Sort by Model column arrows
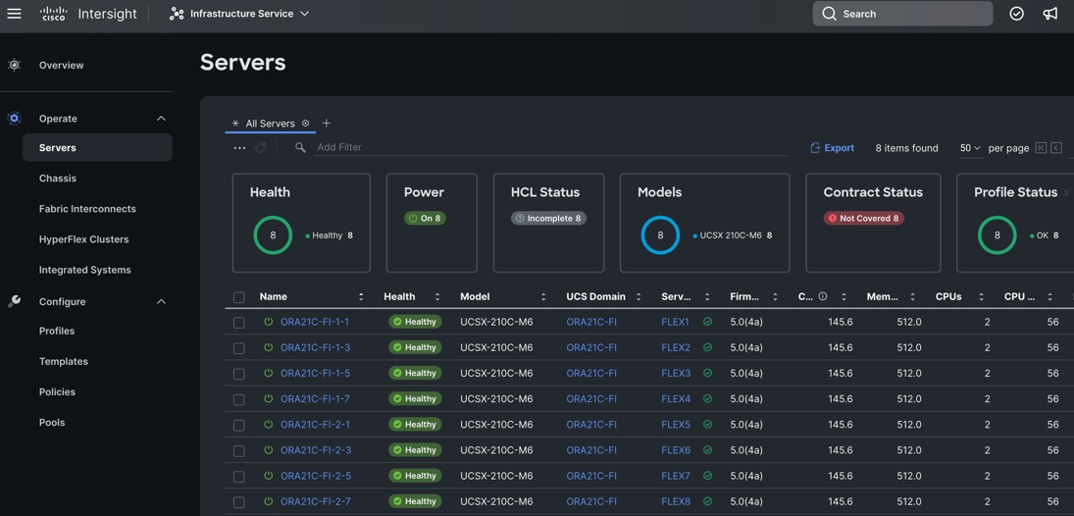Viewport: 1074px width, 516px height. pyautogui.click(x=543, y=296)
